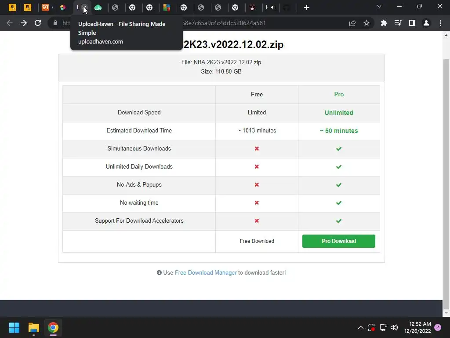Click the Size: 118.80 GB text
450x338 pixels.
click(x=221, y=71)
